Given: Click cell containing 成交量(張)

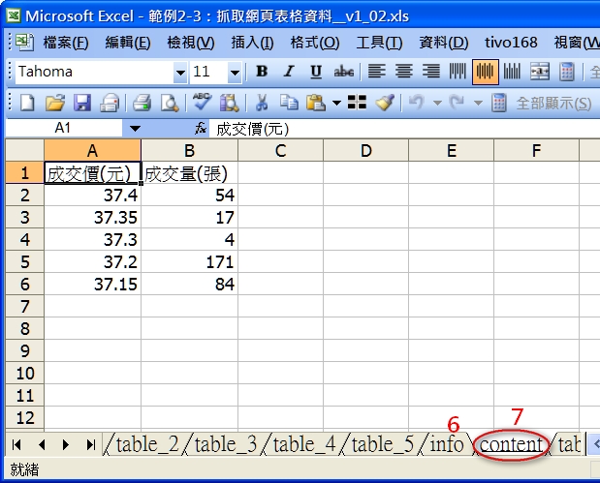Looking at the screenshot, I should click(189, 172).
